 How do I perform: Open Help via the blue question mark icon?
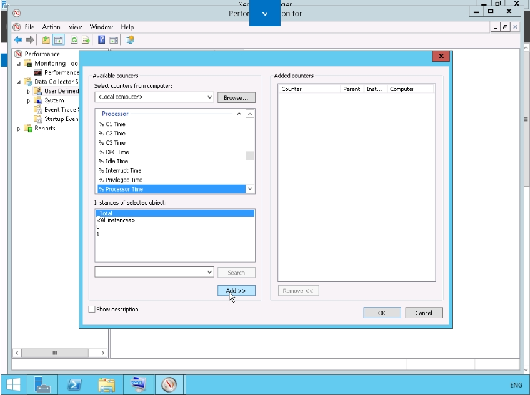click(x=101, y=40)
